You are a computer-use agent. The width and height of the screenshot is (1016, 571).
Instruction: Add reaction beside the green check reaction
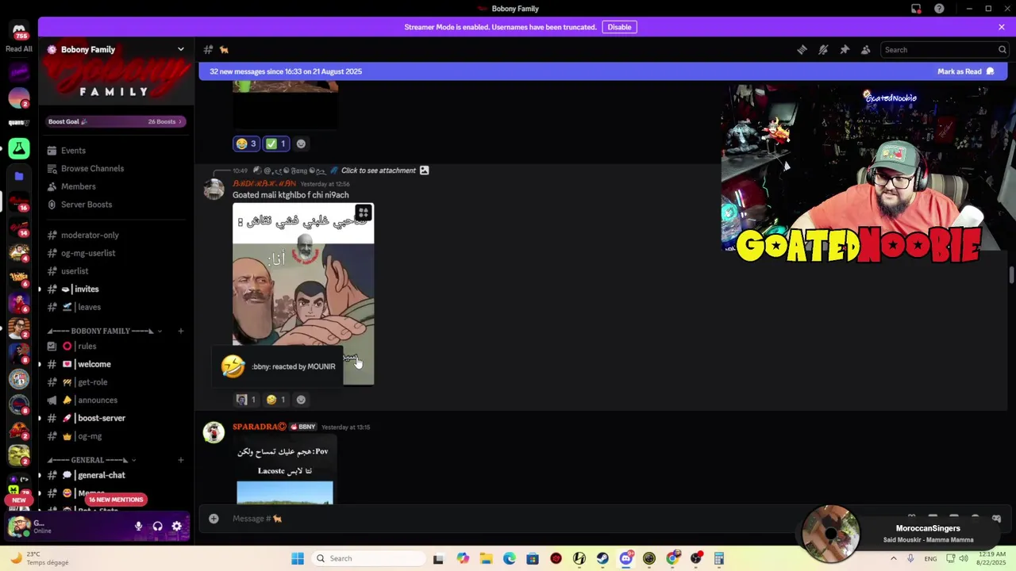[x=301, y=144]
